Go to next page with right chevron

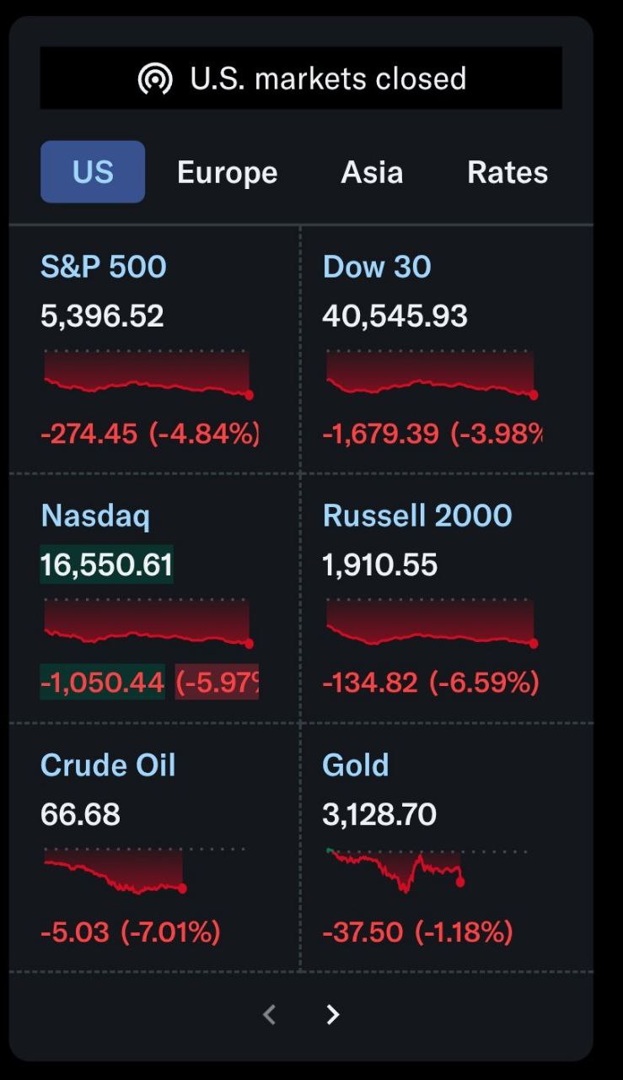click(x=333, y=1014)
